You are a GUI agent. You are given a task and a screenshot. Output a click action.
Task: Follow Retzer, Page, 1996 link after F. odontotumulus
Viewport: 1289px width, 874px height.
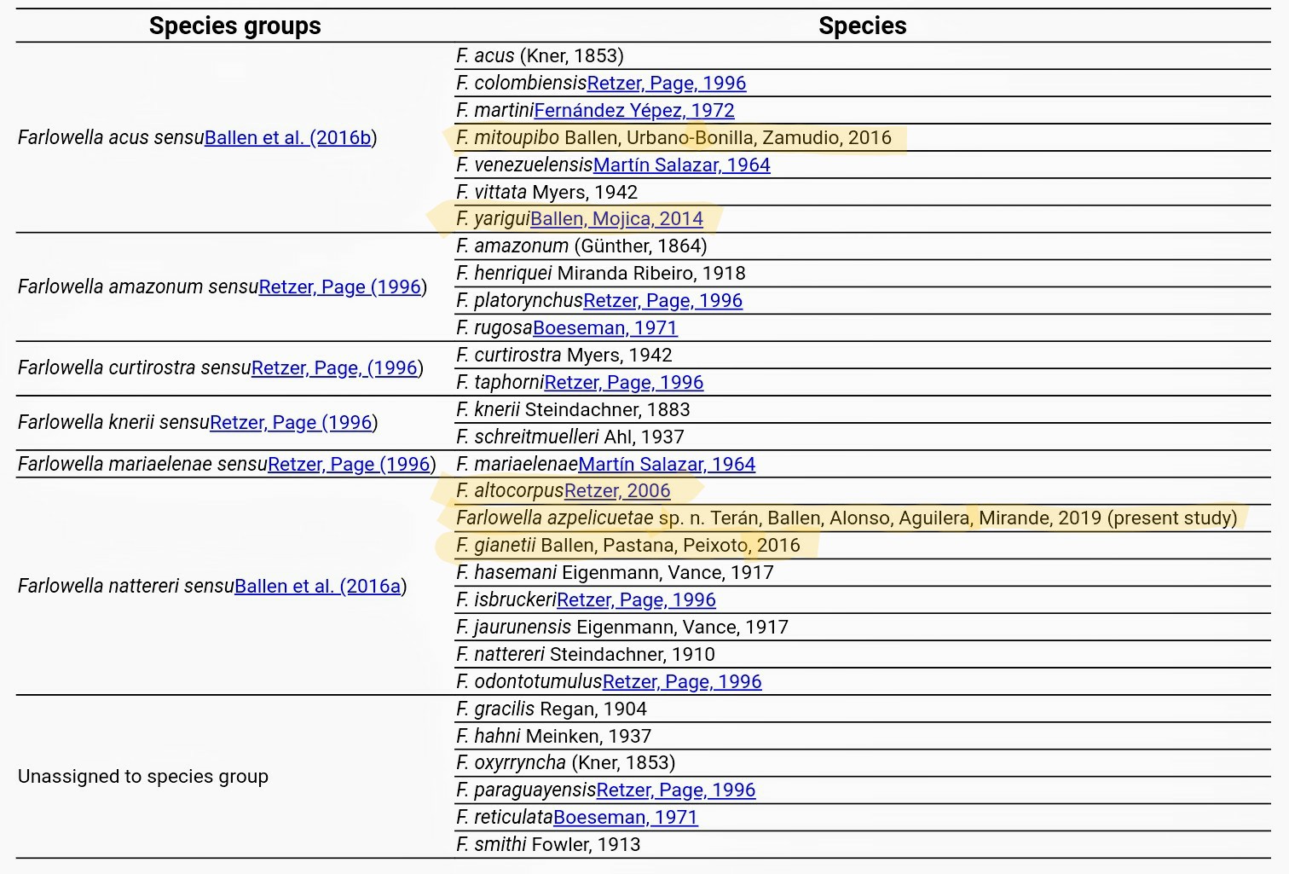coord(682,681)
